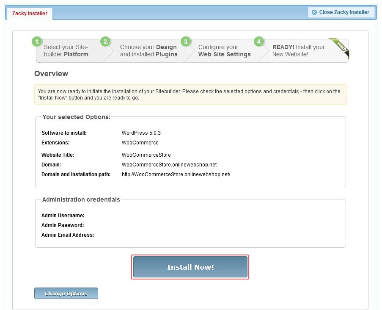Collapse the Overview section heading
382x310 pixels.
pyautogui.click(x=51, y=74)
